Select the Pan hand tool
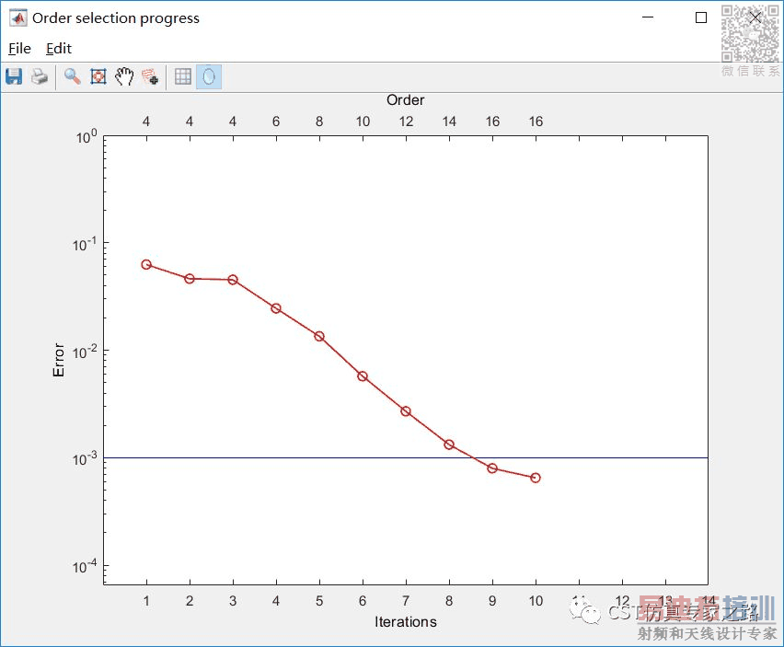Image resolution: width=784 pixels, height=647 pixels. 124,76
